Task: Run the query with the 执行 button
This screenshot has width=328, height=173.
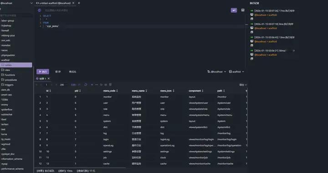Action: tap(43, 71)
